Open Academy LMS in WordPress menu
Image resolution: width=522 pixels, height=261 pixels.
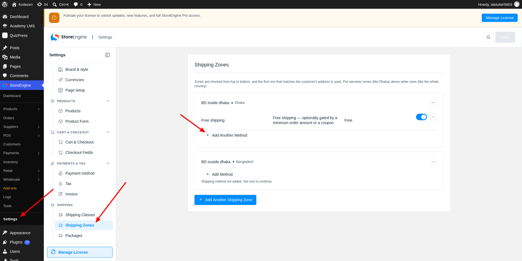(22, 26)
